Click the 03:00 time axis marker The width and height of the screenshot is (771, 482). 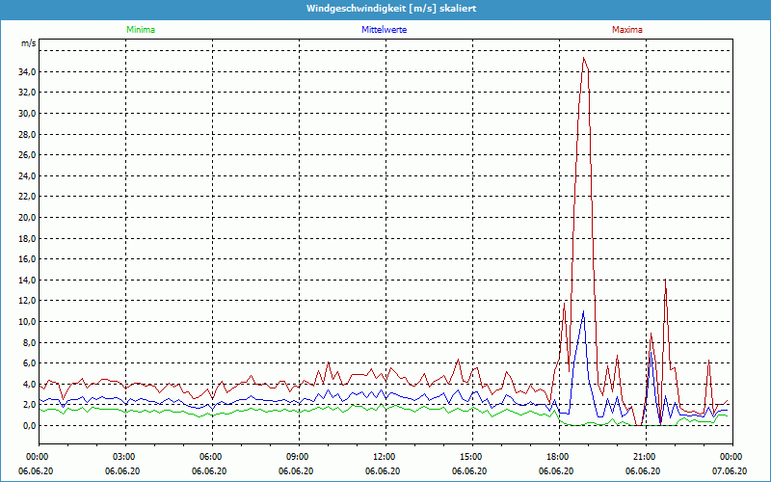[124, 457]
